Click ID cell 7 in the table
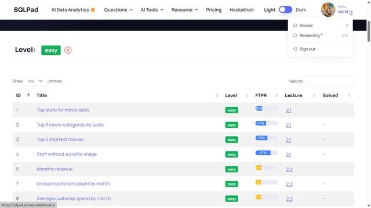 click(17, 184)
